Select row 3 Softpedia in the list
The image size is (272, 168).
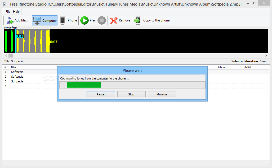click(x=136, y=81)
